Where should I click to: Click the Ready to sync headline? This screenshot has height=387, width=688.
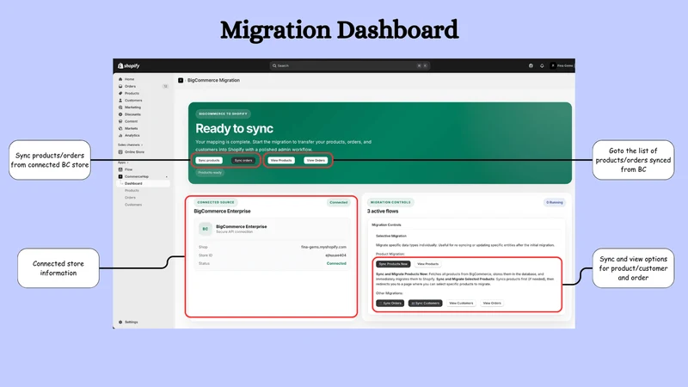click(234, 128)
